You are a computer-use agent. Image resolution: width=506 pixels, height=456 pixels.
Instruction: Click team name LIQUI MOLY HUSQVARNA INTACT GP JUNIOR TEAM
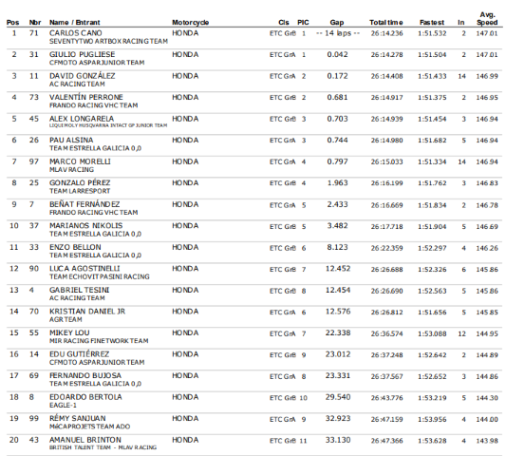pos(108,125)
